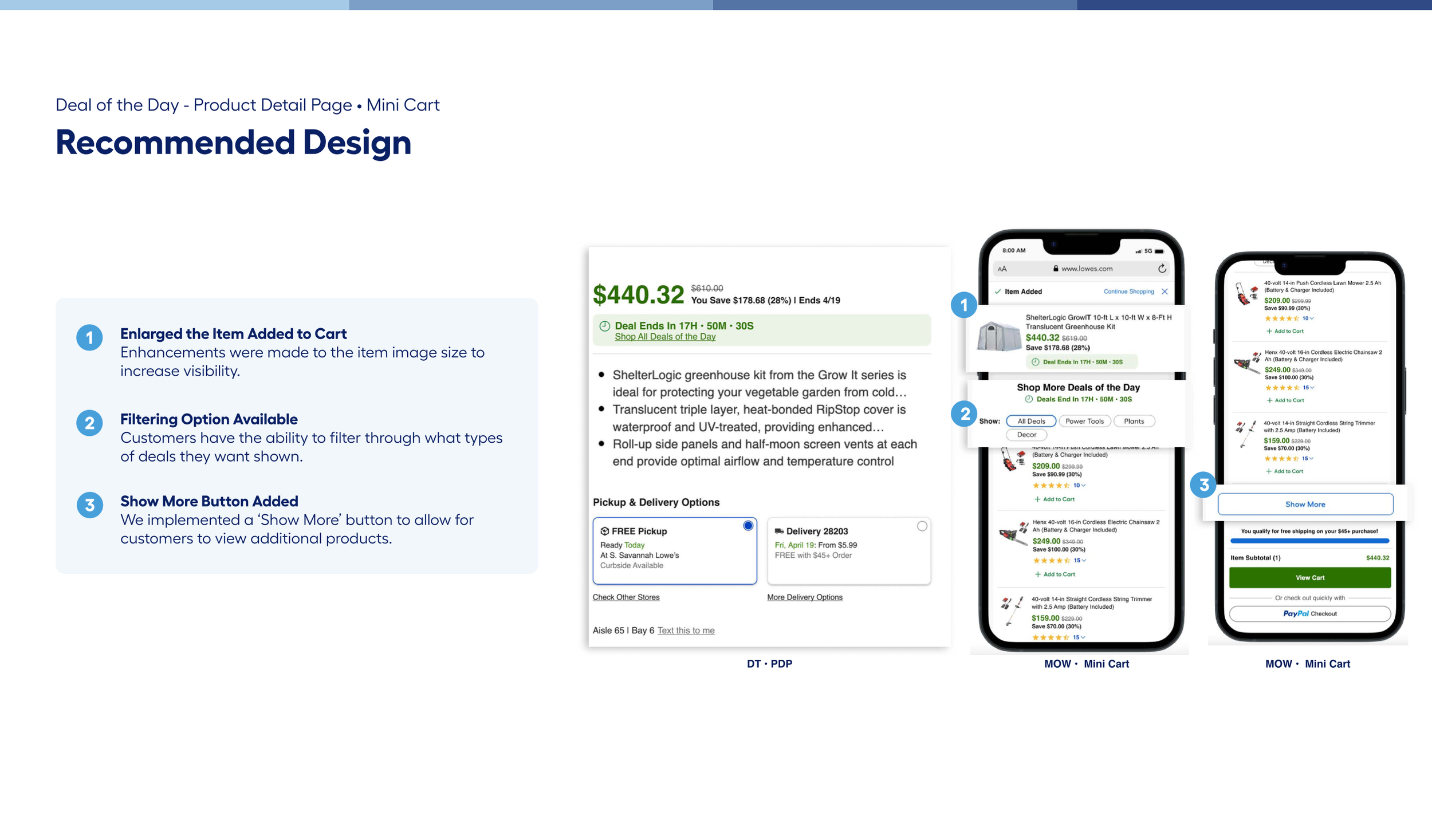This screenshot has width=1432, height=839.
Task: Left phone: open the Henx chainsaw thumbnail
Action: [x=1013, y=534]
